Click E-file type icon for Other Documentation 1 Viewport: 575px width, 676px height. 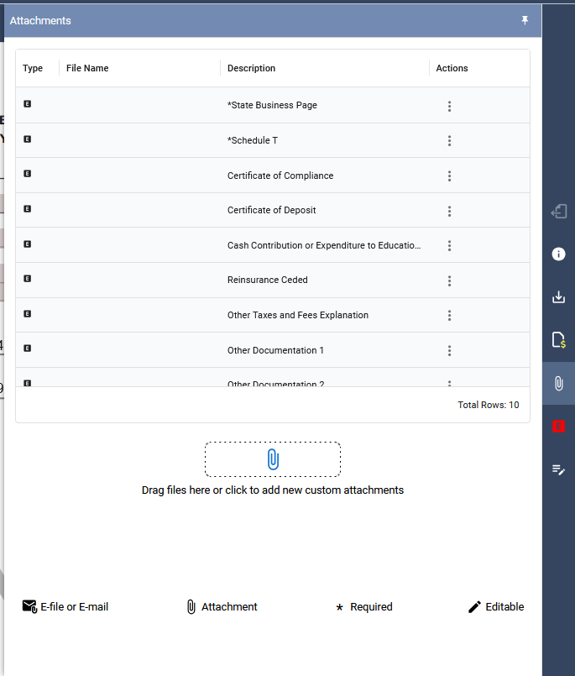point(27,348)
